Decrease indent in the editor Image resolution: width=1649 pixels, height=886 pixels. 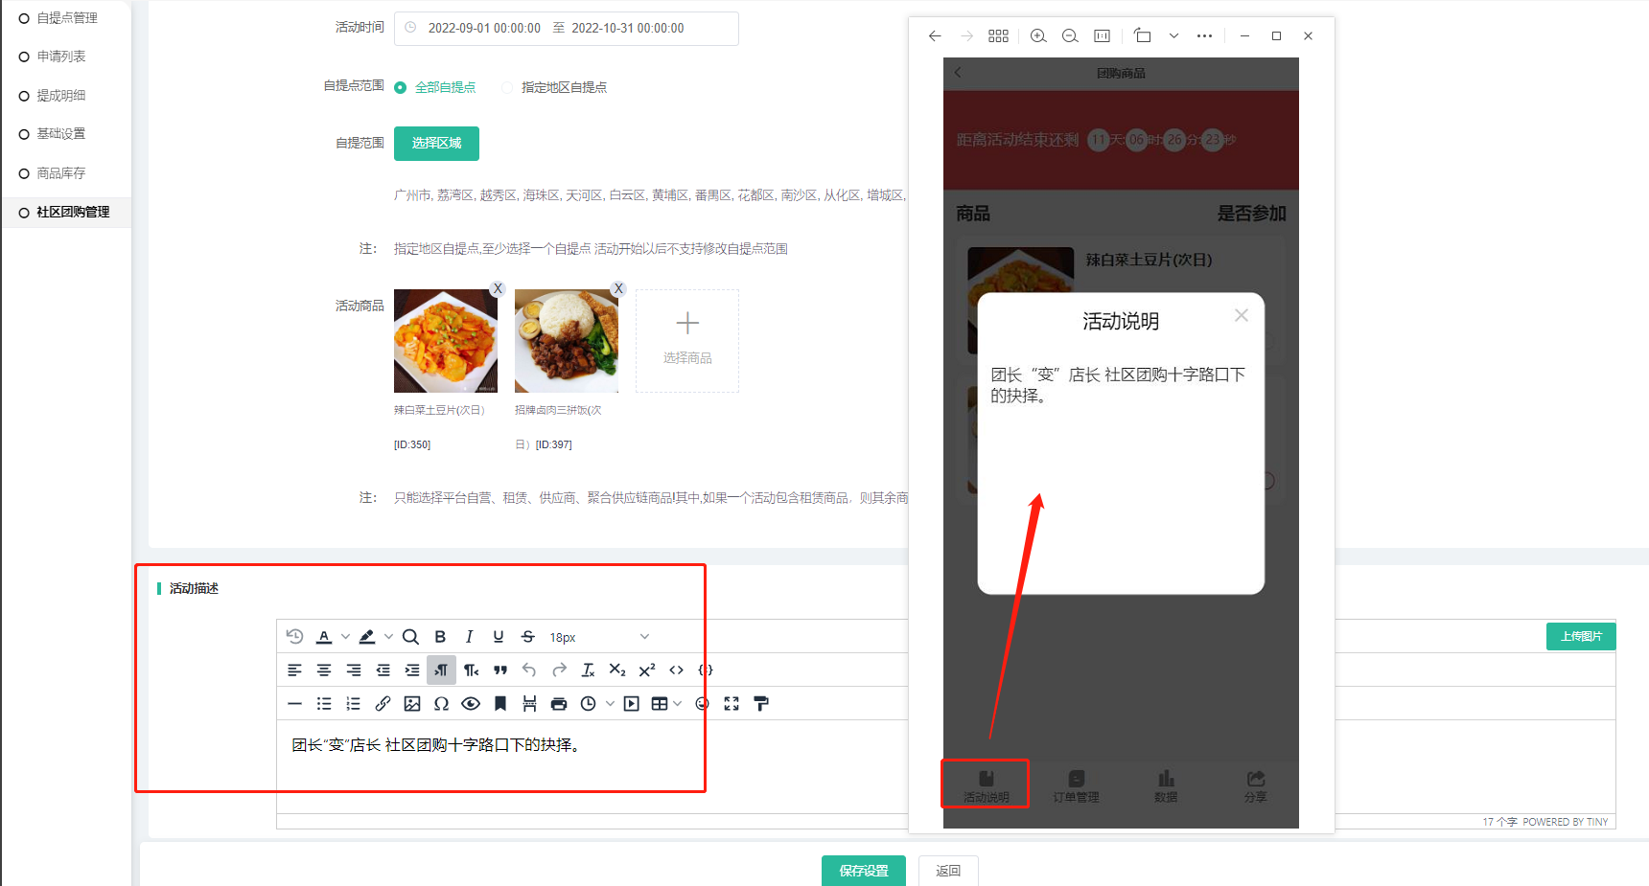[x=383, y=670]
